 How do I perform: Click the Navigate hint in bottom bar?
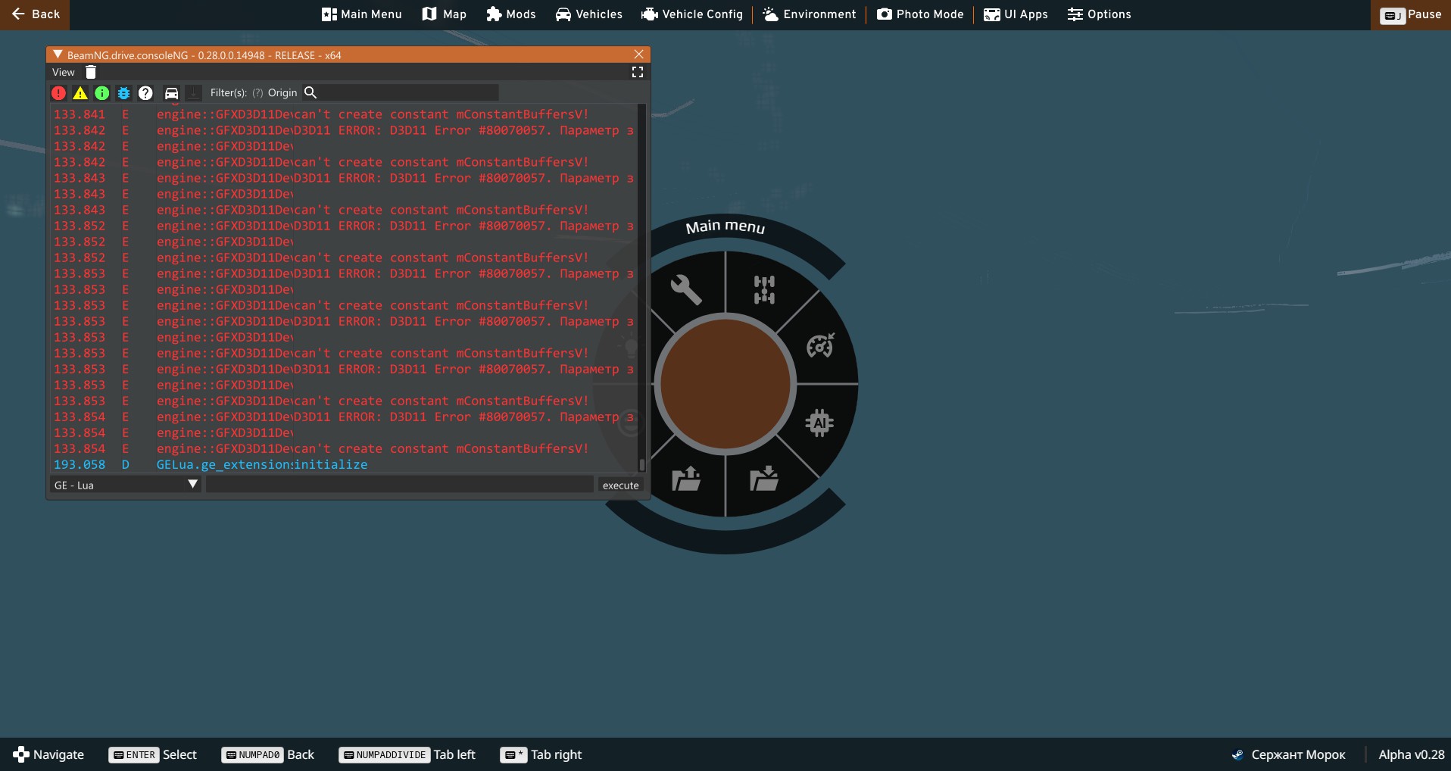tap(48, 754)
